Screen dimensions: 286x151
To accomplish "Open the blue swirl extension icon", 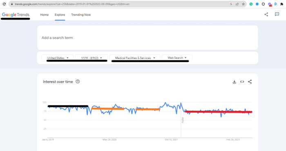I will click(x=275, y=4).
